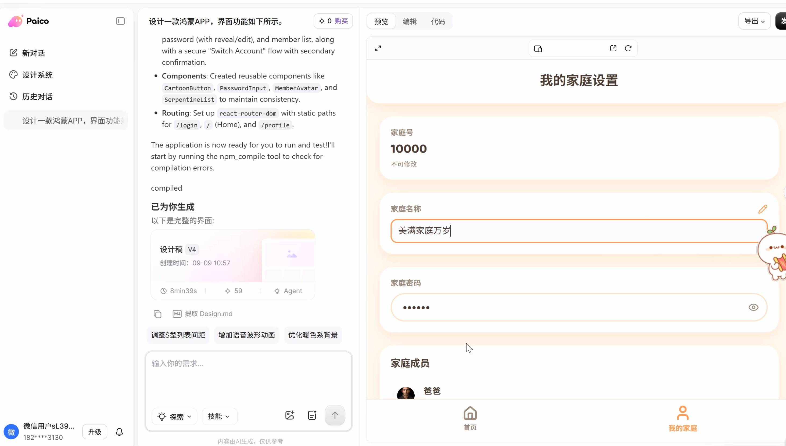Select the 设计一款鸿蒙APP conversation item
The width and height of the screenshot is (786, 446).
pos(66,120)
